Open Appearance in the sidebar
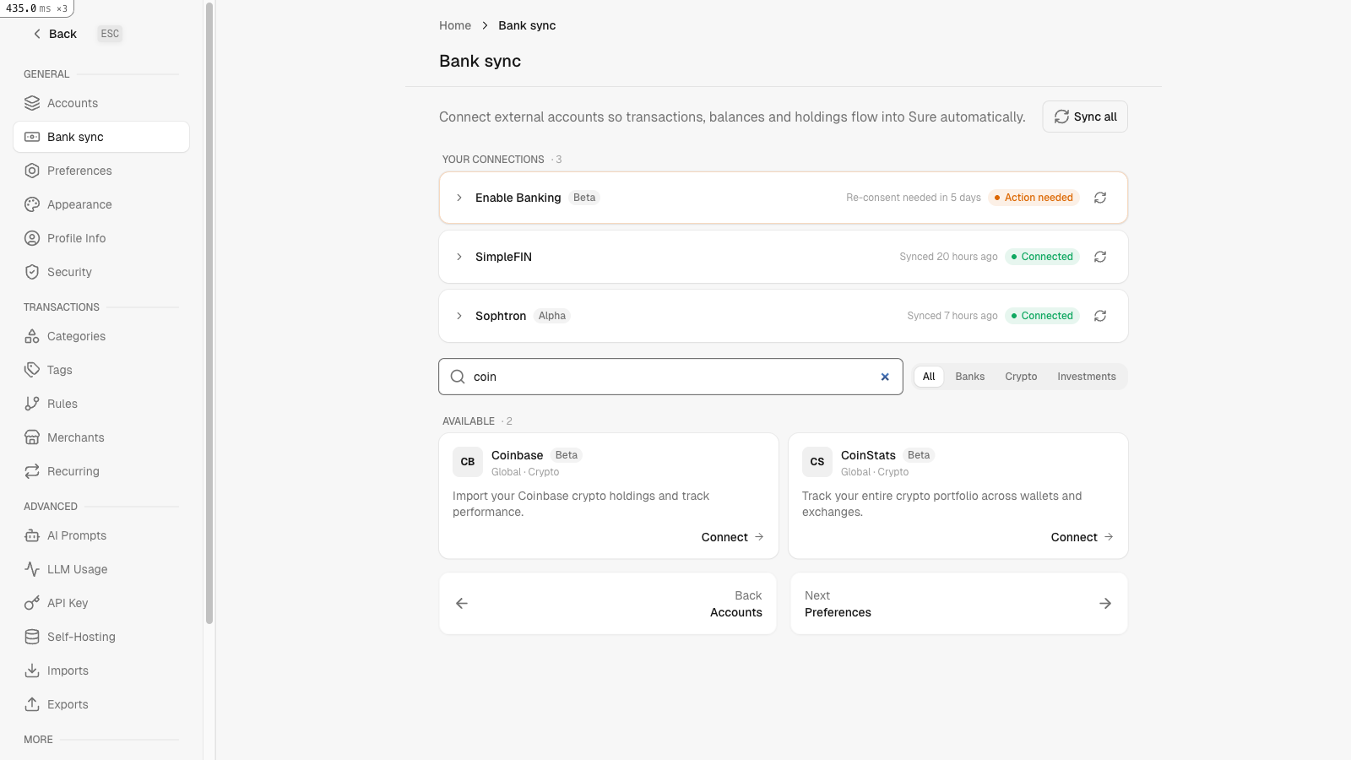Screen dimensions: 1351x760 (101, 204)
